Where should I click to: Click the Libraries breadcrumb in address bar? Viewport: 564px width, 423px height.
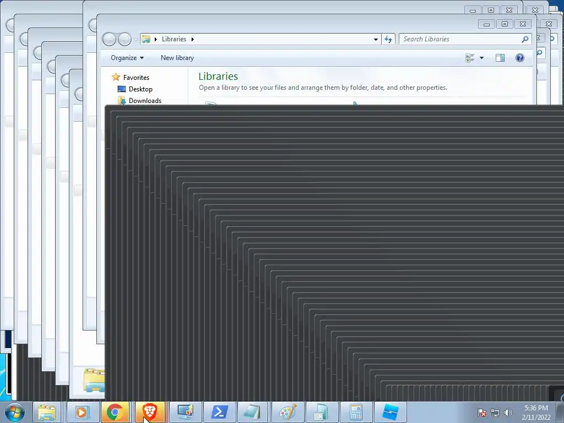click(x=174, y=39)
